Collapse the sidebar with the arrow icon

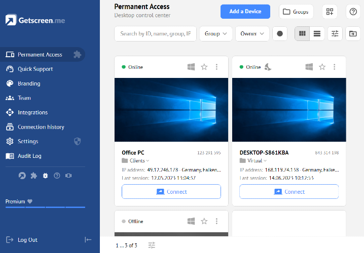(88, 239)
